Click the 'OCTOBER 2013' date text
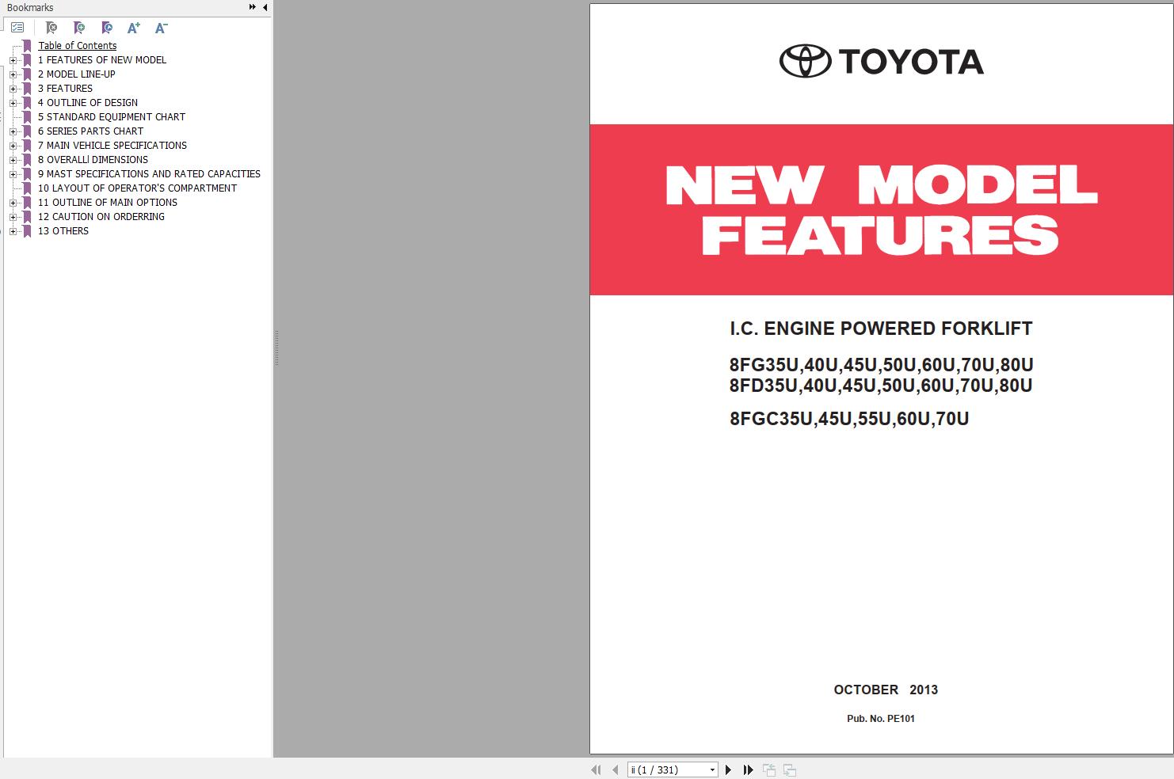Image resolution: width=1174 pixels, height=779 pixels. (x=886, y=690)
